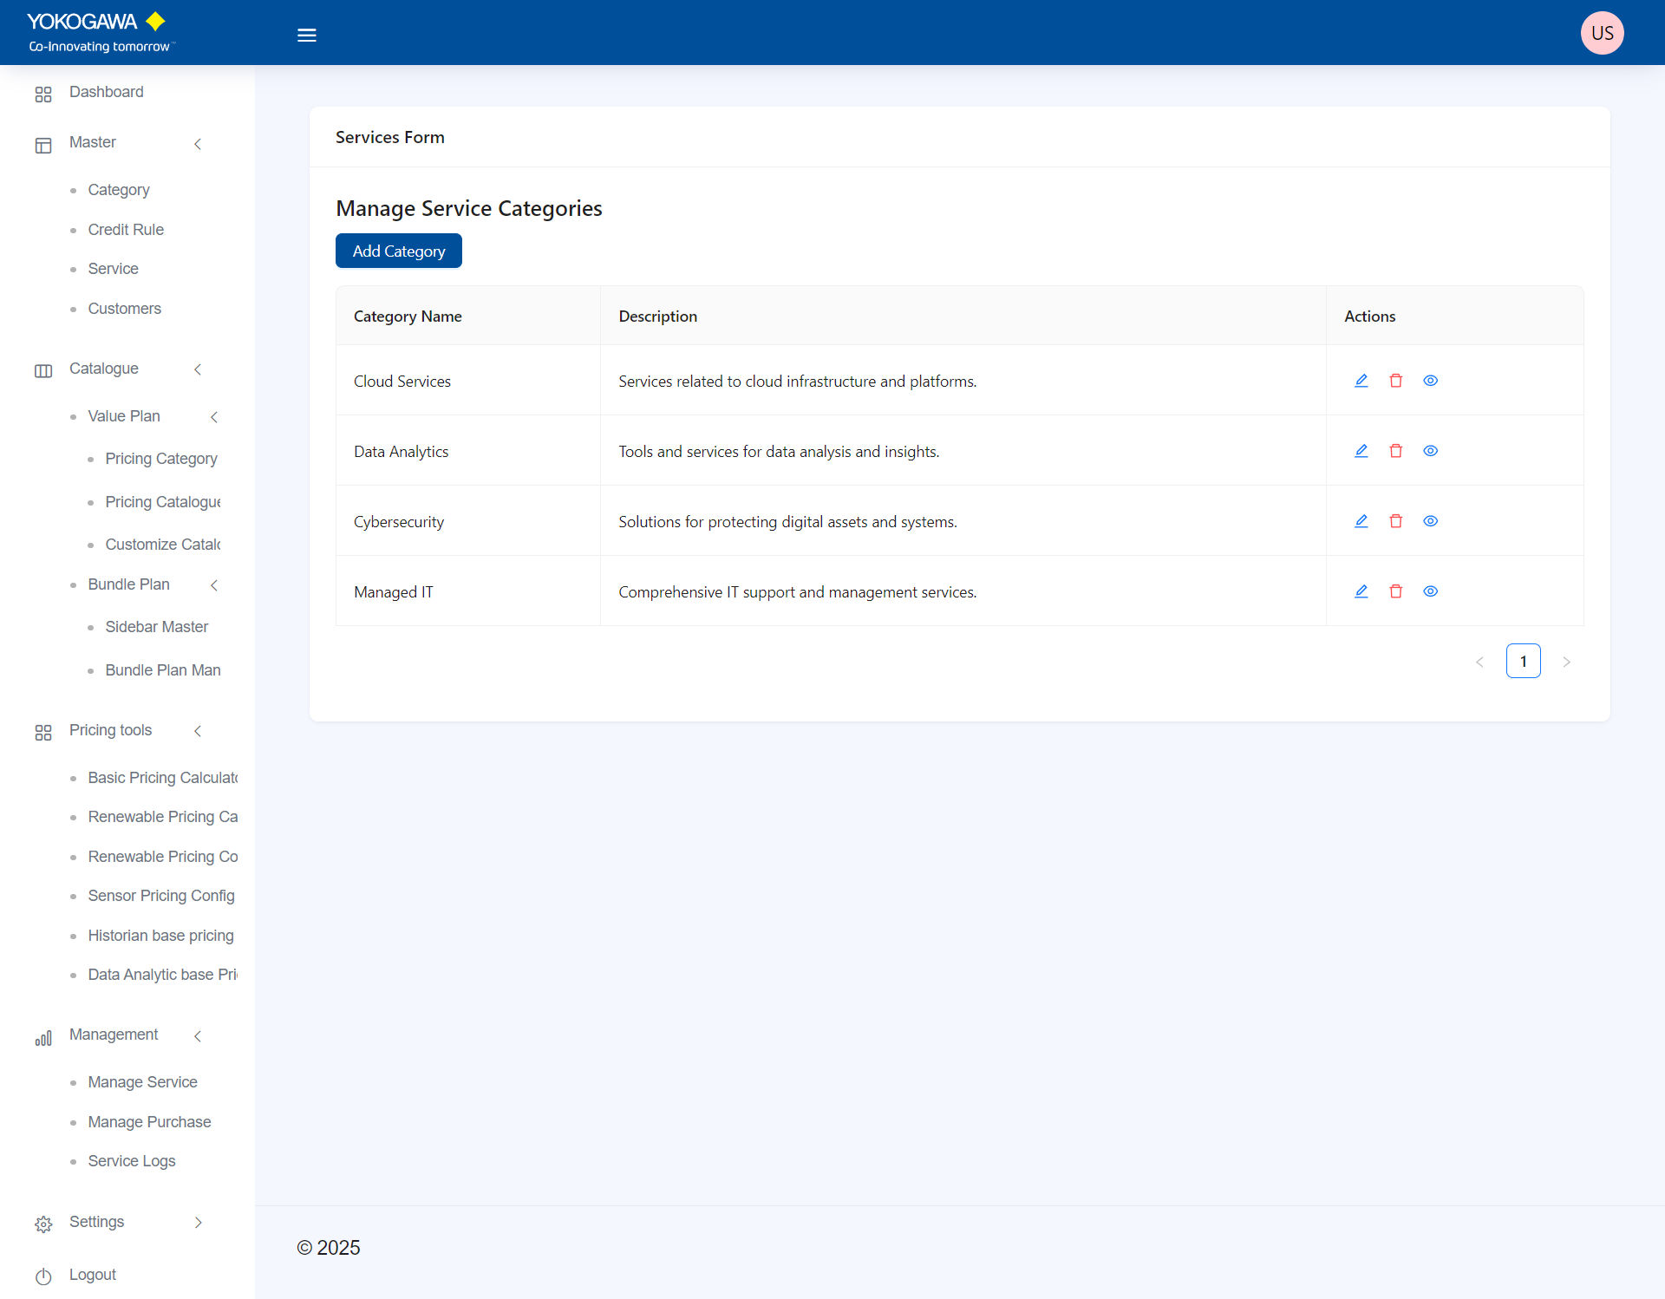The image size is (1665, 1299).
Task: Collapse the Master sidebar section
Action: pos(198,144)
